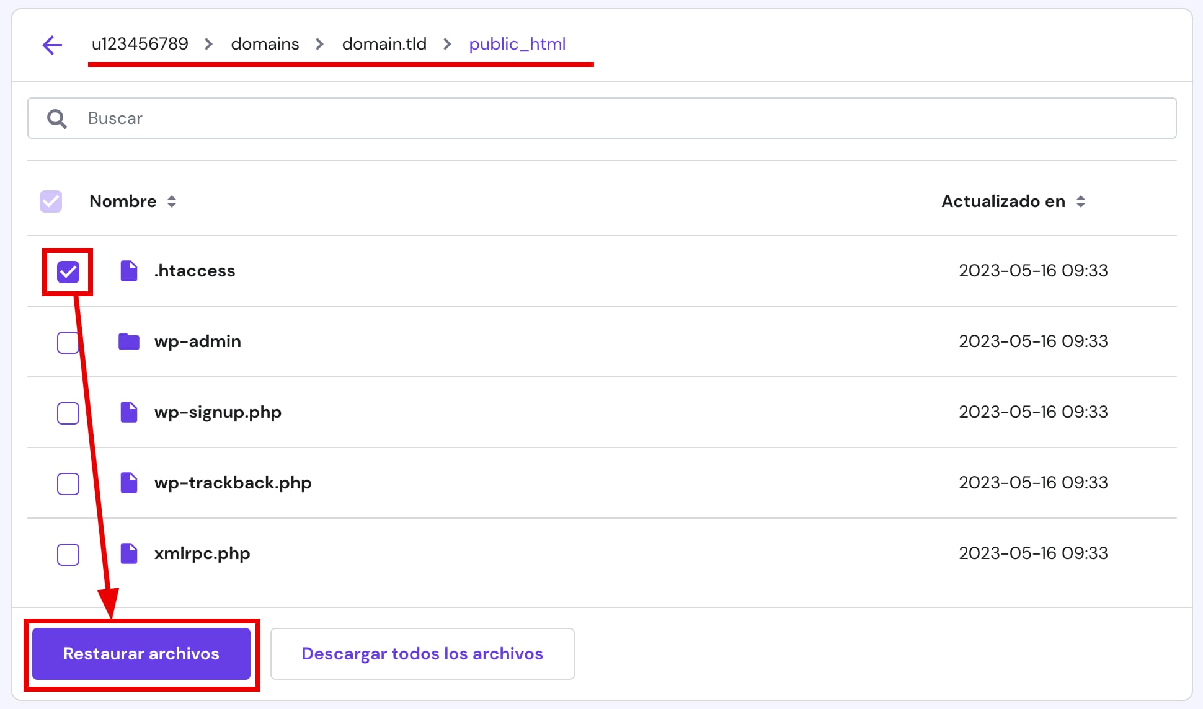Viewport: 1203px width, 709px height.
Task: Click the xmlrpc.php file icon
Action: [x=128, y=553]
